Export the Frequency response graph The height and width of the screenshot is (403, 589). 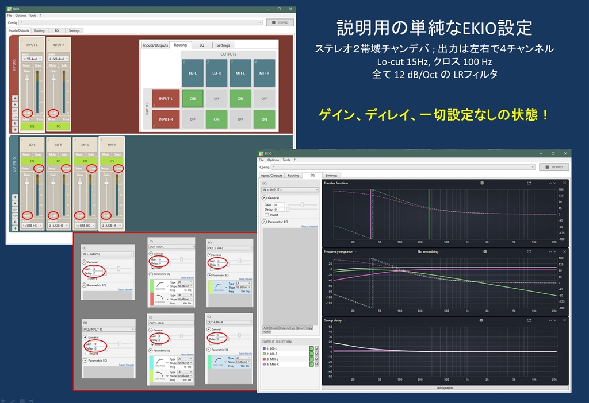(529, 251)
